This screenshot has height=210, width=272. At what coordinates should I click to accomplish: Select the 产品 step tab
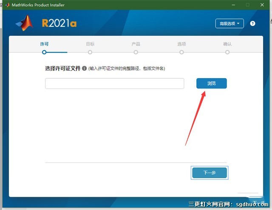136,44
